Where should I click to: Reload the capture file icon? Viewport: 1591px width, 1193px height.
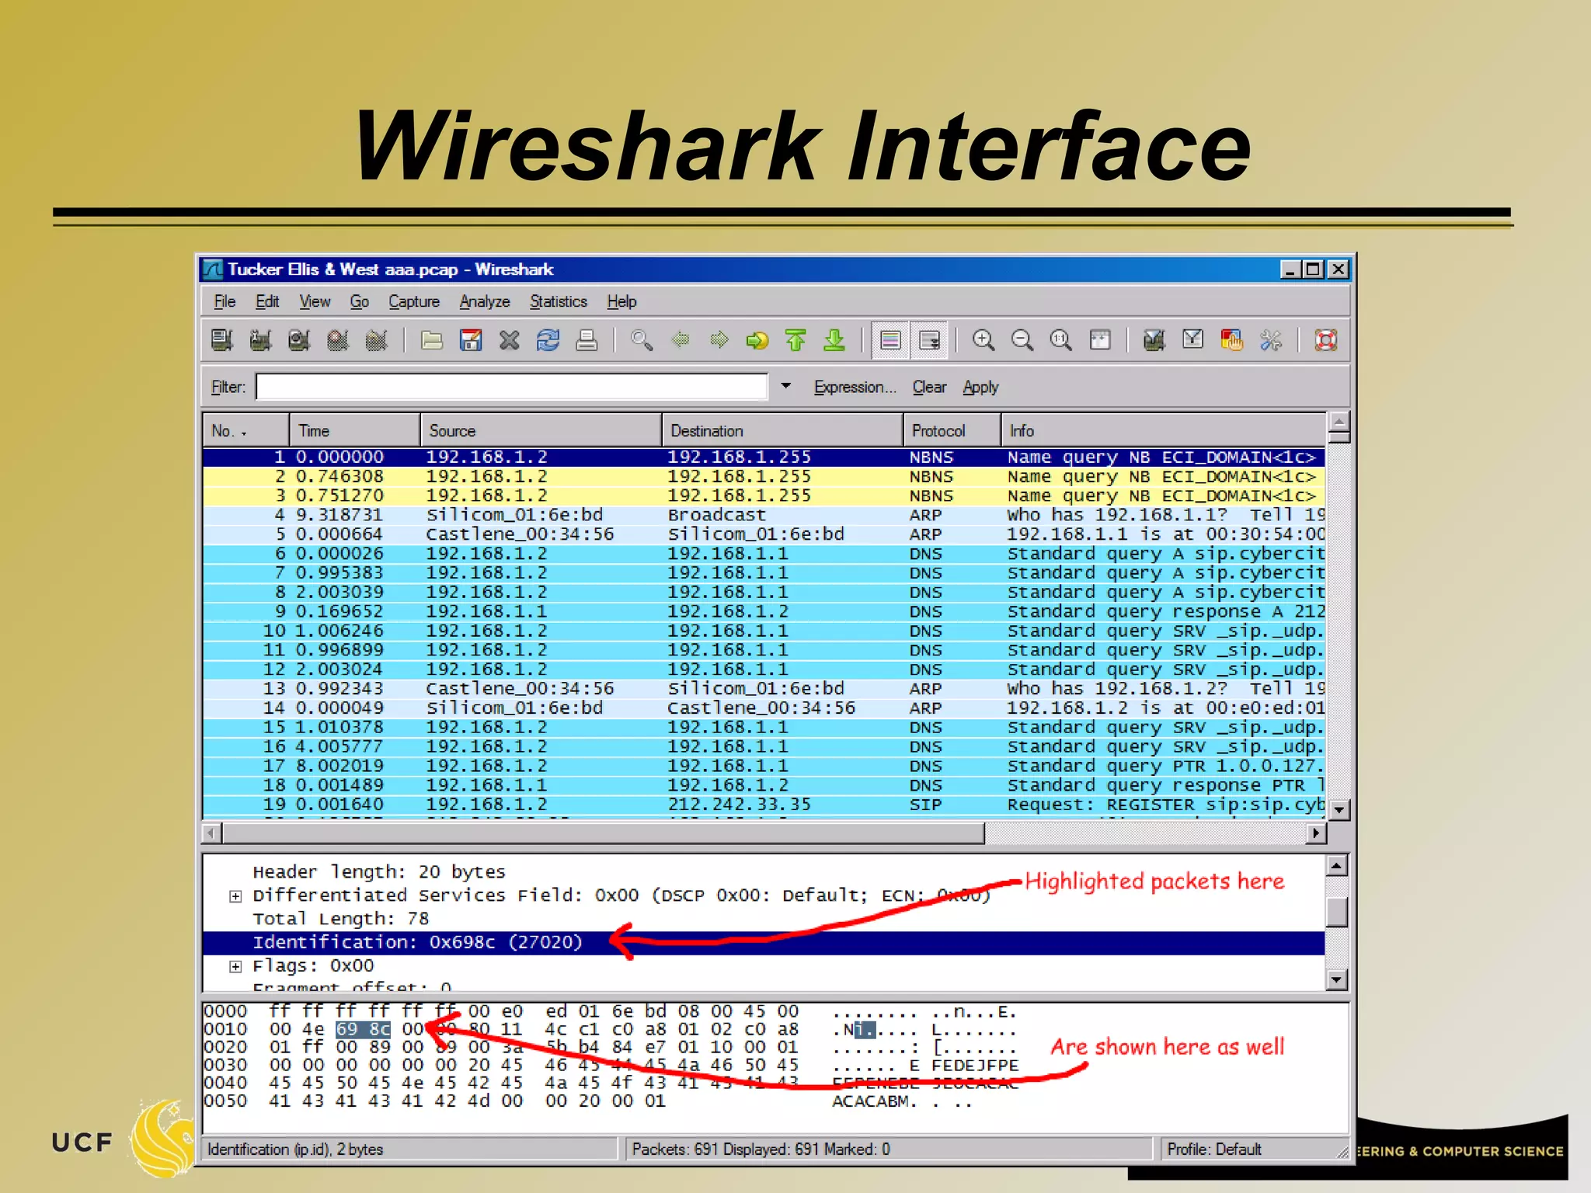click(x=548, y=340)
